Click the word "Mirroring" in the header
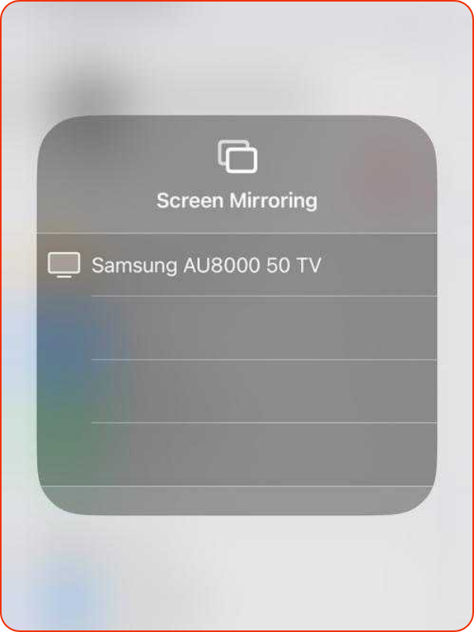 coord(273,201)
